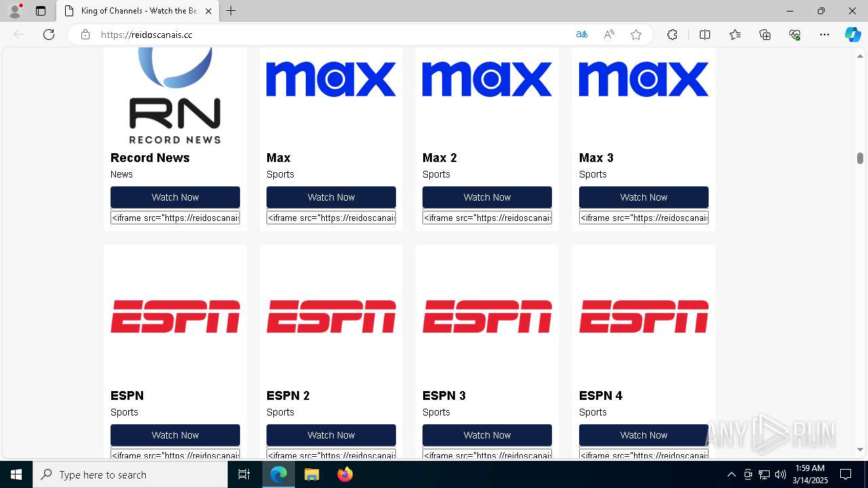The height and width of the screenshot is (488, 868).
Task: Open the network tray icon
Action: click(x=764, y=474)
